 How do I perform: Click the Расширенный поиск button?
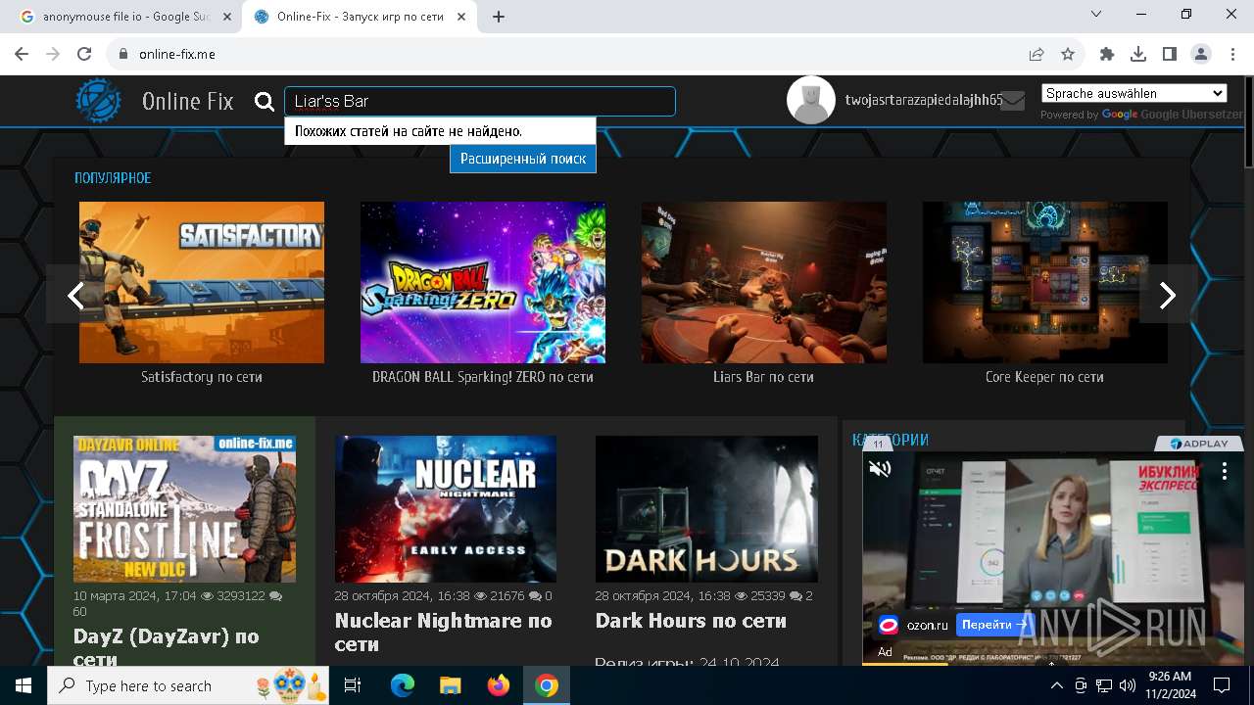point(523,159)
